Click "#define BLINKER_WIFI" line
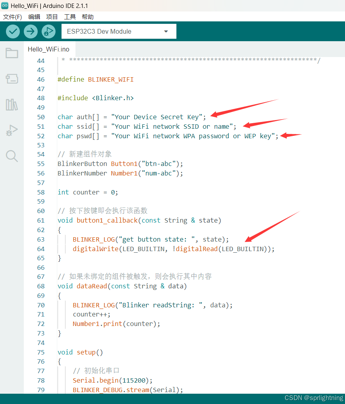 (96, 79)
